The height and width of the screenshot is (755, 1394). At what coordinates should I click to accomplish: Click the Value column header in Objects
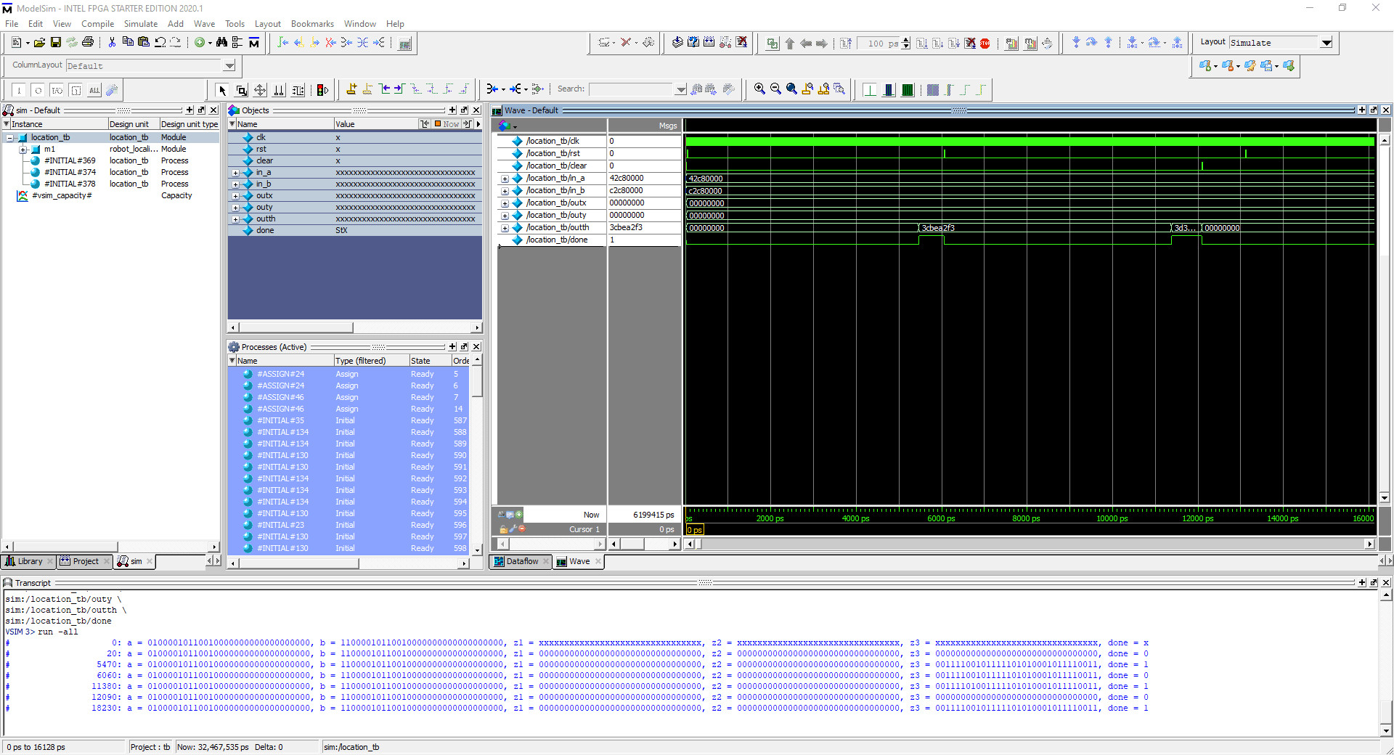[x=375, y=124]
